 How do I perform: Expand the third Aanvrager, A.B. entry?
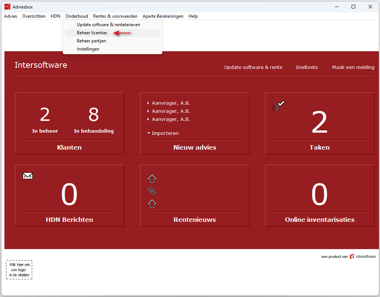pyautogui.click(x=169, y=119)
